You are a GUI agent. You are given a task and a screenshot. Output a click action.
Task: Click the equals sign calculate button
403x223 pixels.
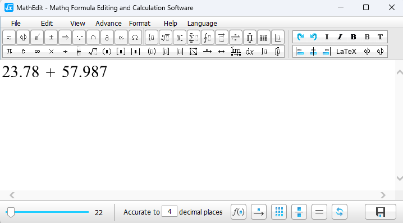click(x=319, y=212)
